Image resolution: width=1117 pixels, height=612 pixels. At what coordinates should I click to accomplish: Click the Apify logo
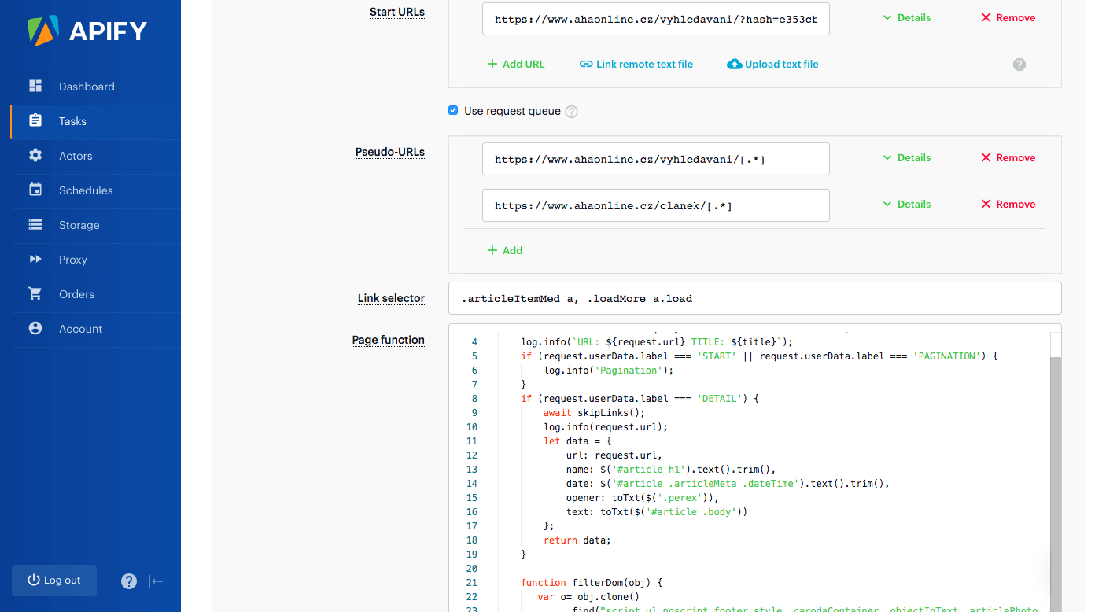(87, 31)
